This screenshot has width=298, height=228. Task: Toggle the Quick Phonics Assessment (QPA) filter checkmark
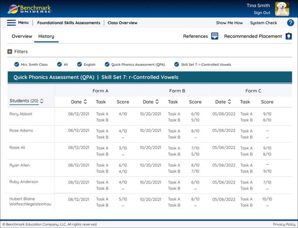(107, 65)
